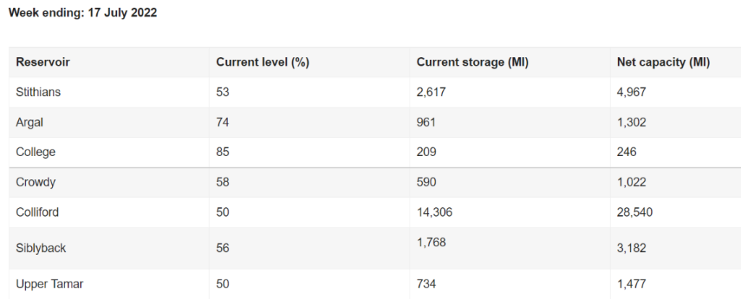Click the Net capacity (Ml) column header

(x=664, y=62)
